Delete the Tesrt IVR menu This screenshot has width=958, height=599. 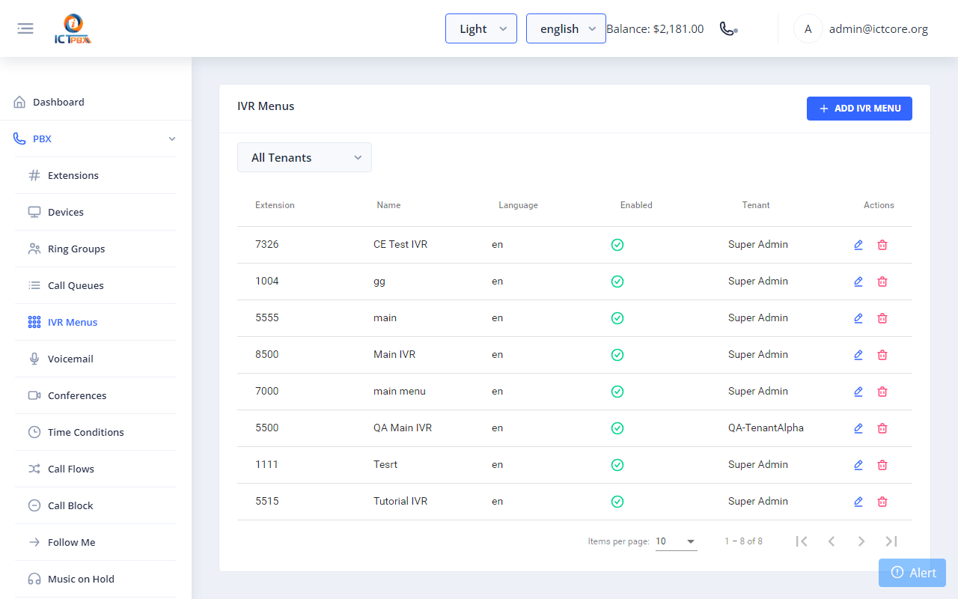[882, 465]
